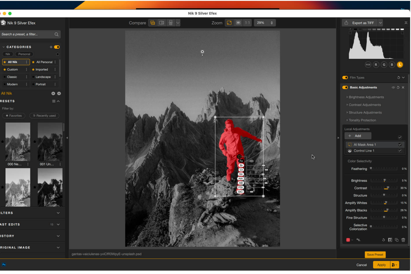411x274 pixels.
Task: Open the Apply options dropdown
Action: pos(395,265)
